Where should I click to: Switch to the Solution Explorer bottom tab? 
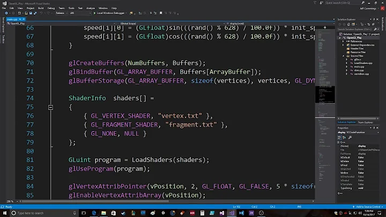346,122
